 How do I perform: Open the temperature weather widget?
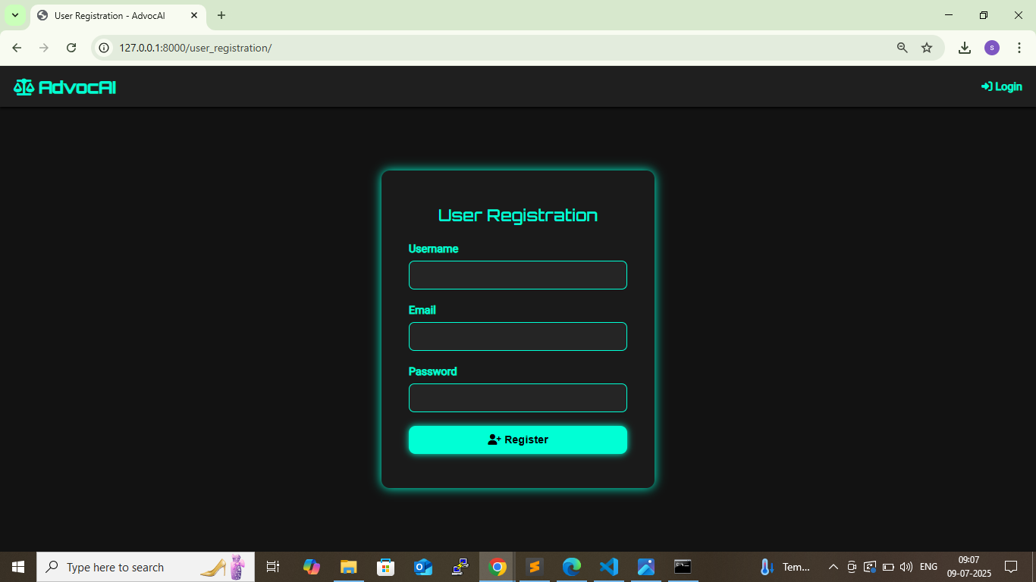786,567
